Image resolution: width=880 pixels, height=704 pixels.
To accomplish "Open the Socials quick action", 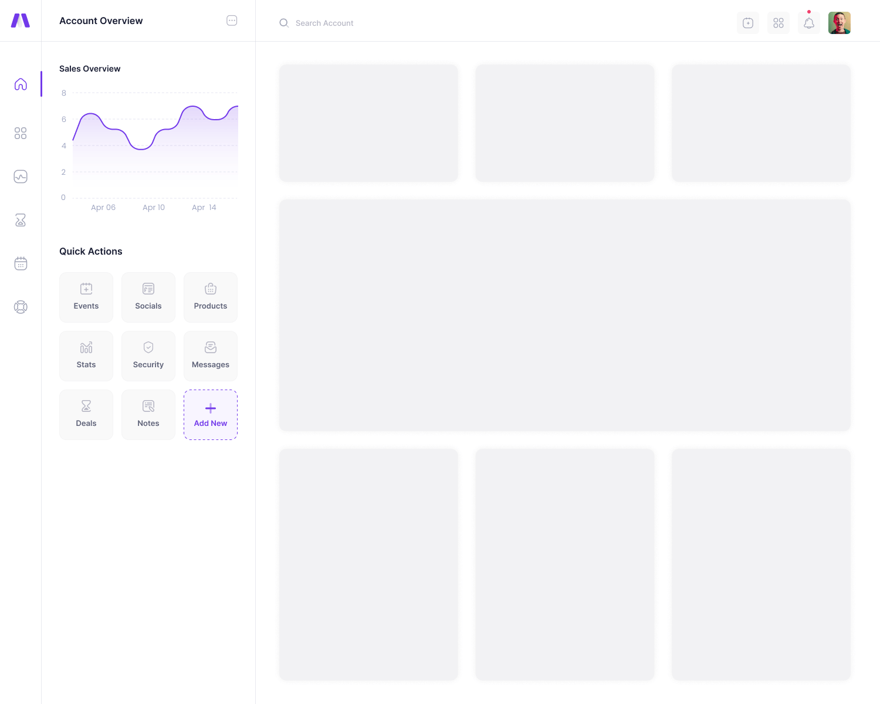I will [148, 297].
